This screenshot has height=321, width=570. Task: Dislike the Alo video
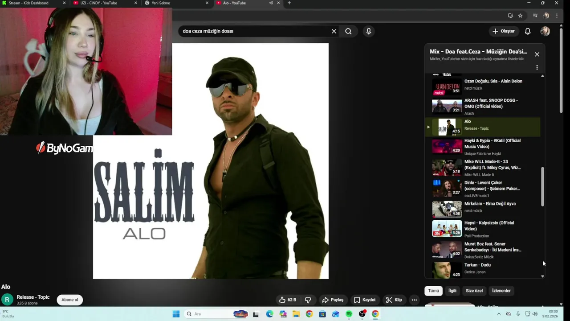pos(308,300)
